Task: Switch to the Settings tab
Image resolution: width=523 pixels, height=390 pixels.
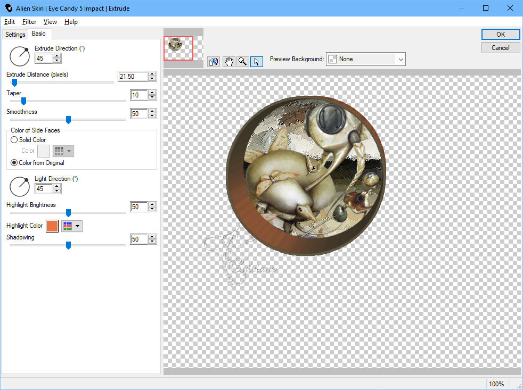Action: 15,35
